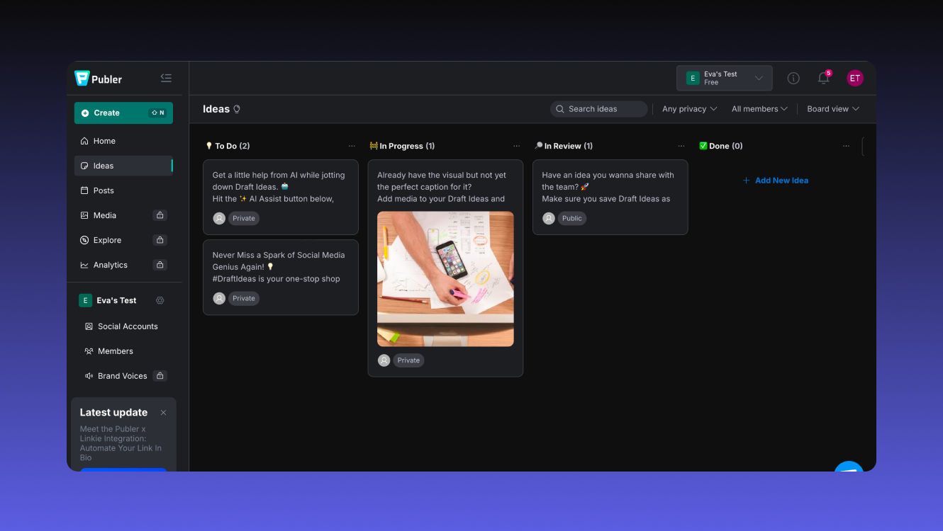Click Add New Idea in Done column
Screen dimensions: 943x531
tap(775, 181)
